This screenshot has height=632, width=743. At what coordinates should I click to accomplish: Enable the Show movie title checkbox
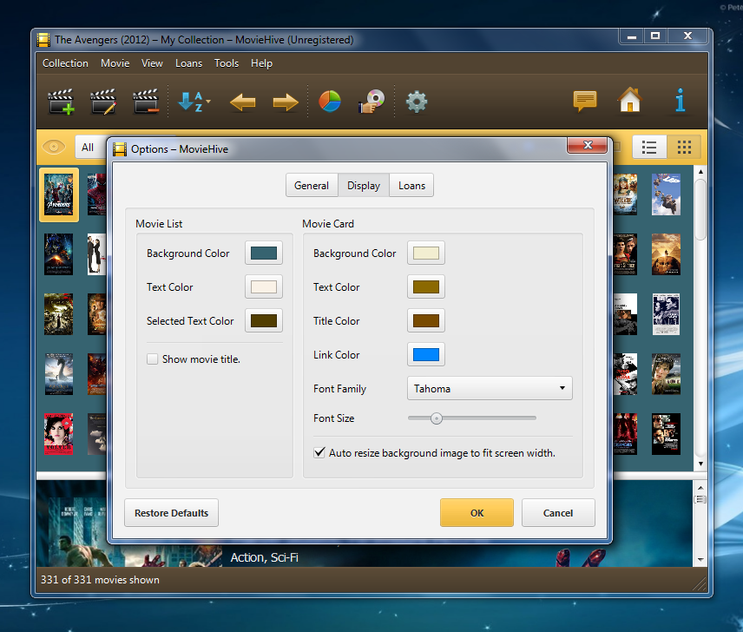click(152, 359)
